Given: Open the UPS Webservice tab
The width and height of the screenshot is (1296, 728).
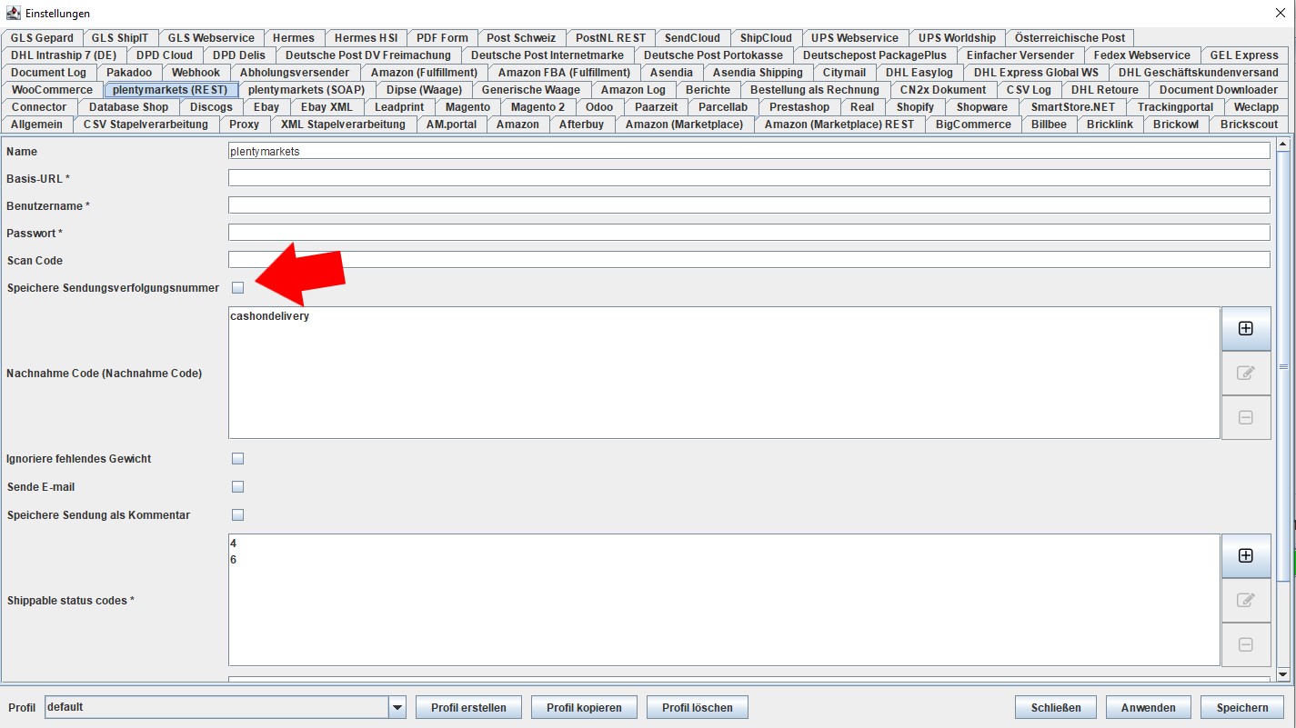Looking at the screenshot, I should tap(855, 38).
